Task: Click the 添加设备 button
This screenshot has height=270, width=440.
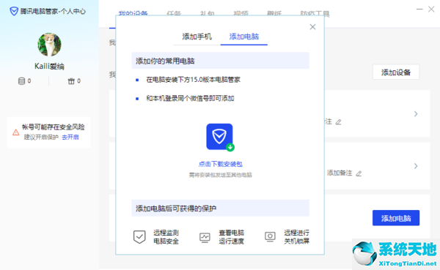Action: 396,72
